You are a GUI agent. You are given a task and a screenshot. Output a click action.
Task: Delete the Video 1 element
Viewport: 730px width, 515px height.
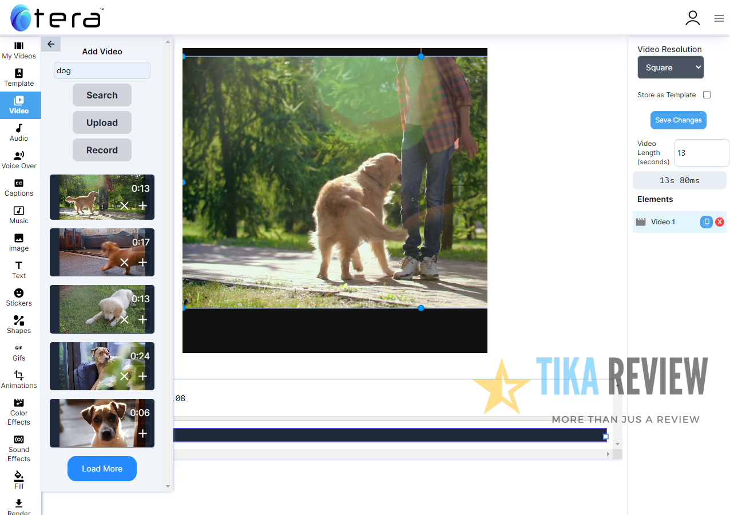(x=720, y=221)
